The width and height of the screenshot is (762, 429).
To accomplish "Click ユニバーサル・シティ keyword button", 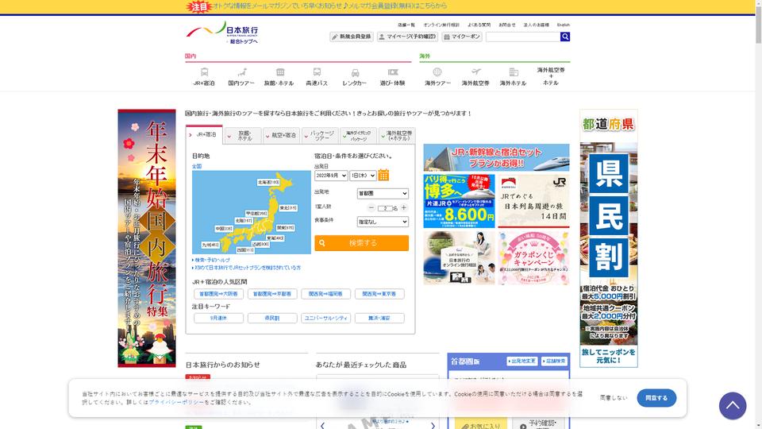I will click(x=325, y=318).
